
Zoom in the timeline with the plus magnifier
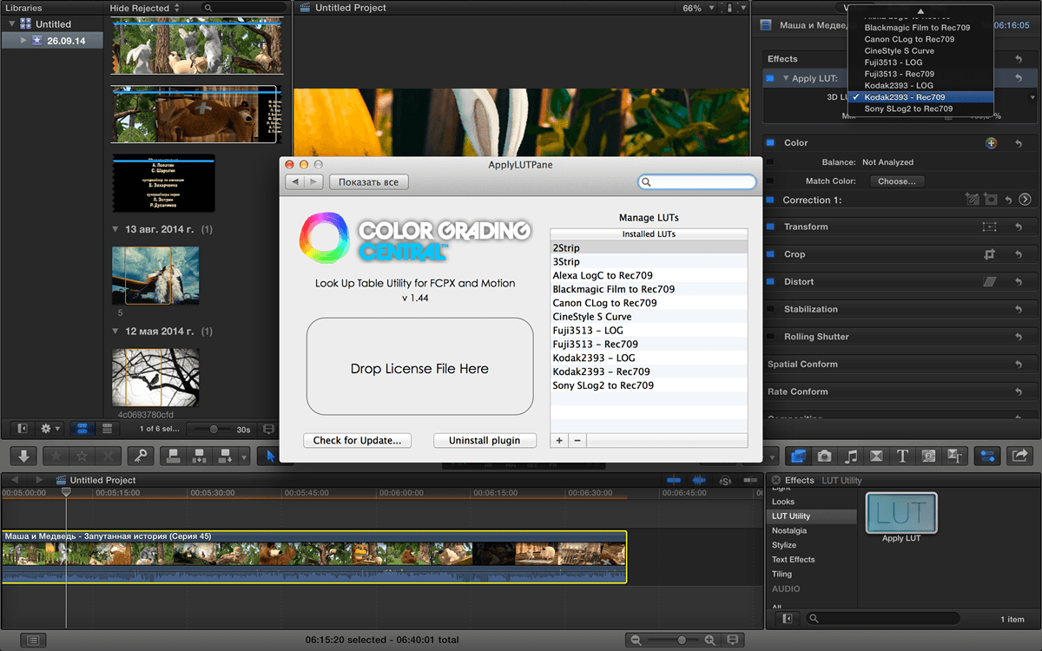pos(709,640)
